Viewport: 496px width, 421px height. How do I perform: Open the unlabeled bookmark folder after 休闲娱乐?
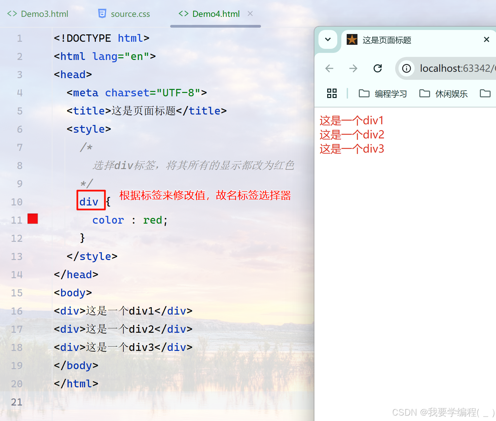[485, 93]
